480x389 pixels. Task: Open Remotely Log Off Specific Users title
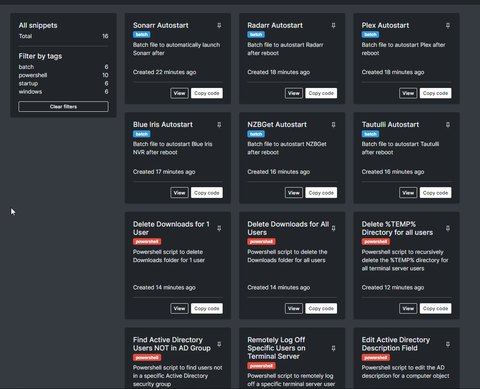point(276,348)
